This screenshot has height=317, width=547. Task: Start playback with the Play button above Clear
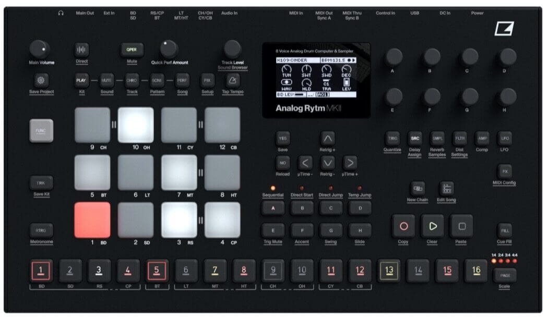click(x=433, y=226)
